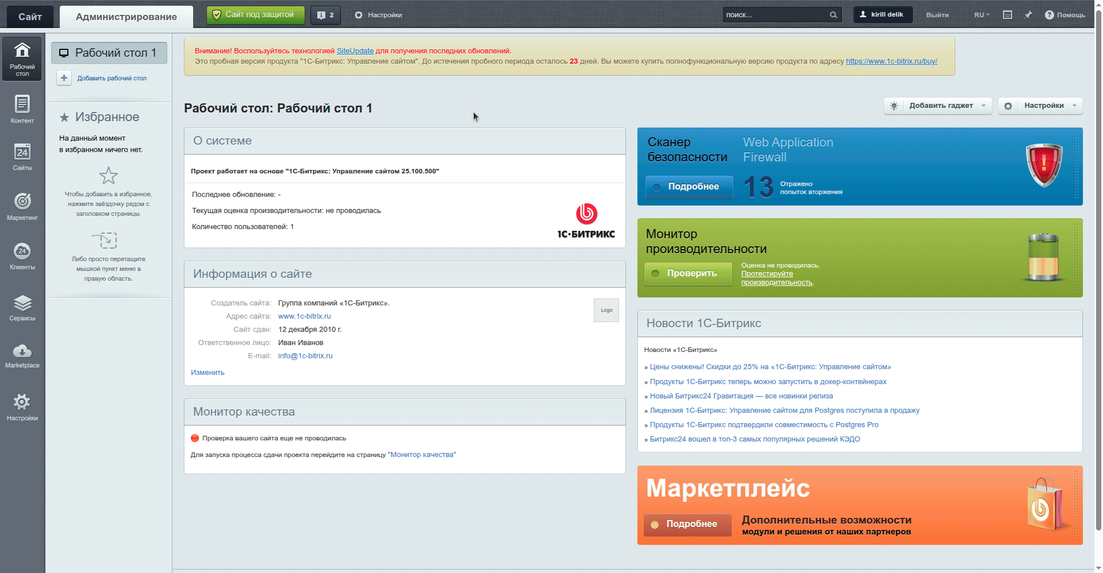Open news Новый Битрикс24 Гравитация
1103x573 pixels.
tap(741, 396)
